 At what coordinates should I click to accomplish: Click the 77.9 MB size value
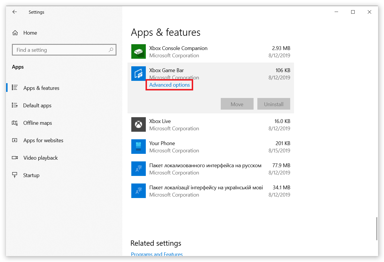[281, 165]
